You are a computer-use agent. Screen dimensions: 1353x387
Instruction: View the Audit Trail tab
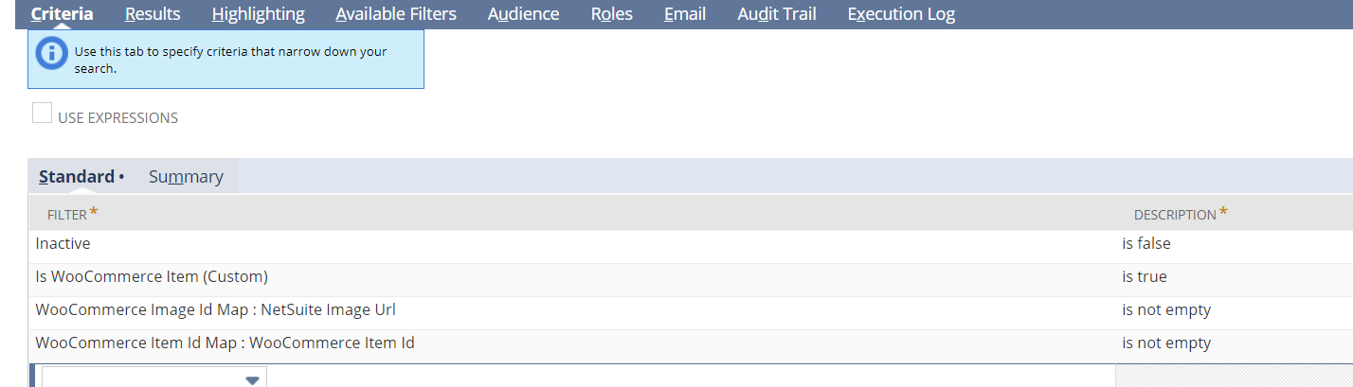(776, 14)
